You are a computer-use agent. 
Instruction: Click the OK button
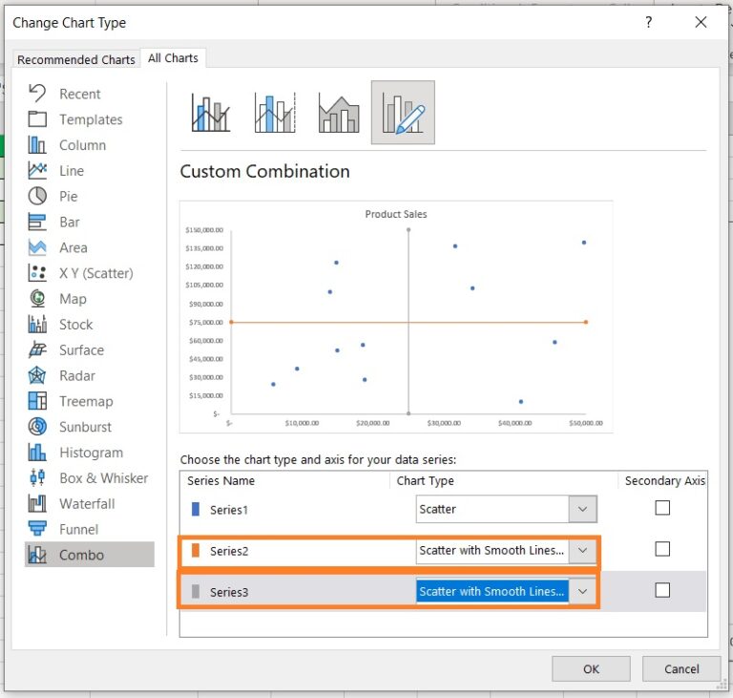591,668
